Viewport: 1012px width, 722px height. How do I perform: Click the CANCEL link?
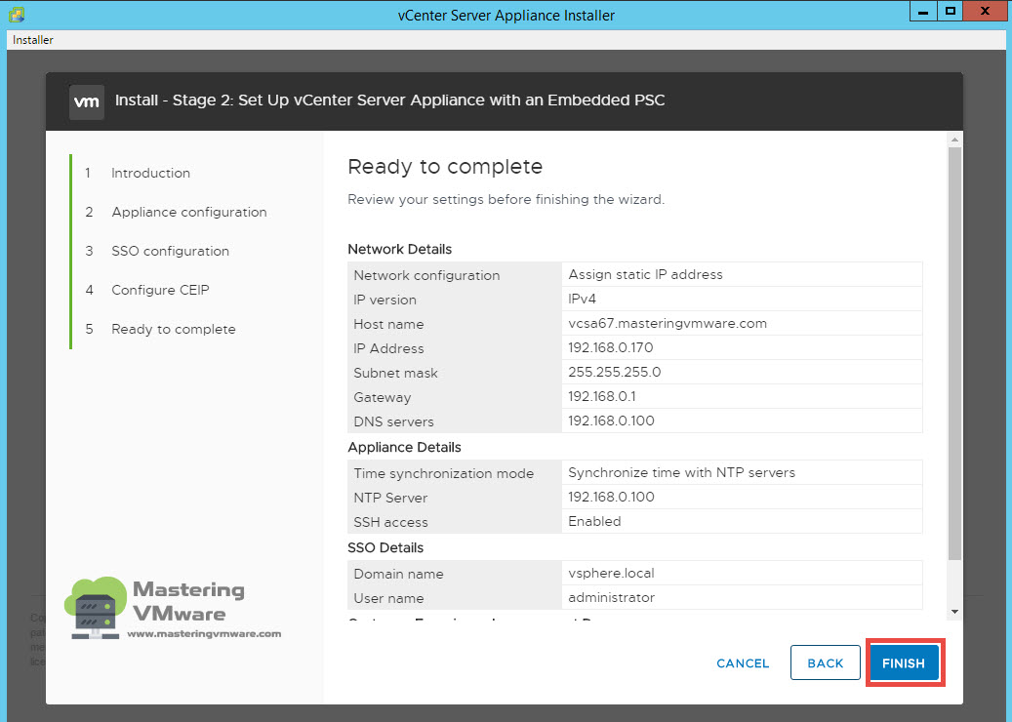click(x=743, y=663)
